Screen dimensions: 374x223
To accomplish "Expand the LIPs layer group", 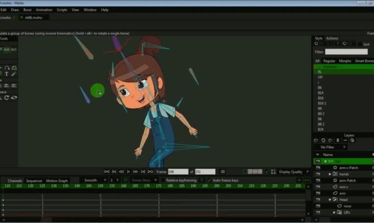I will [x=334, y=212].
